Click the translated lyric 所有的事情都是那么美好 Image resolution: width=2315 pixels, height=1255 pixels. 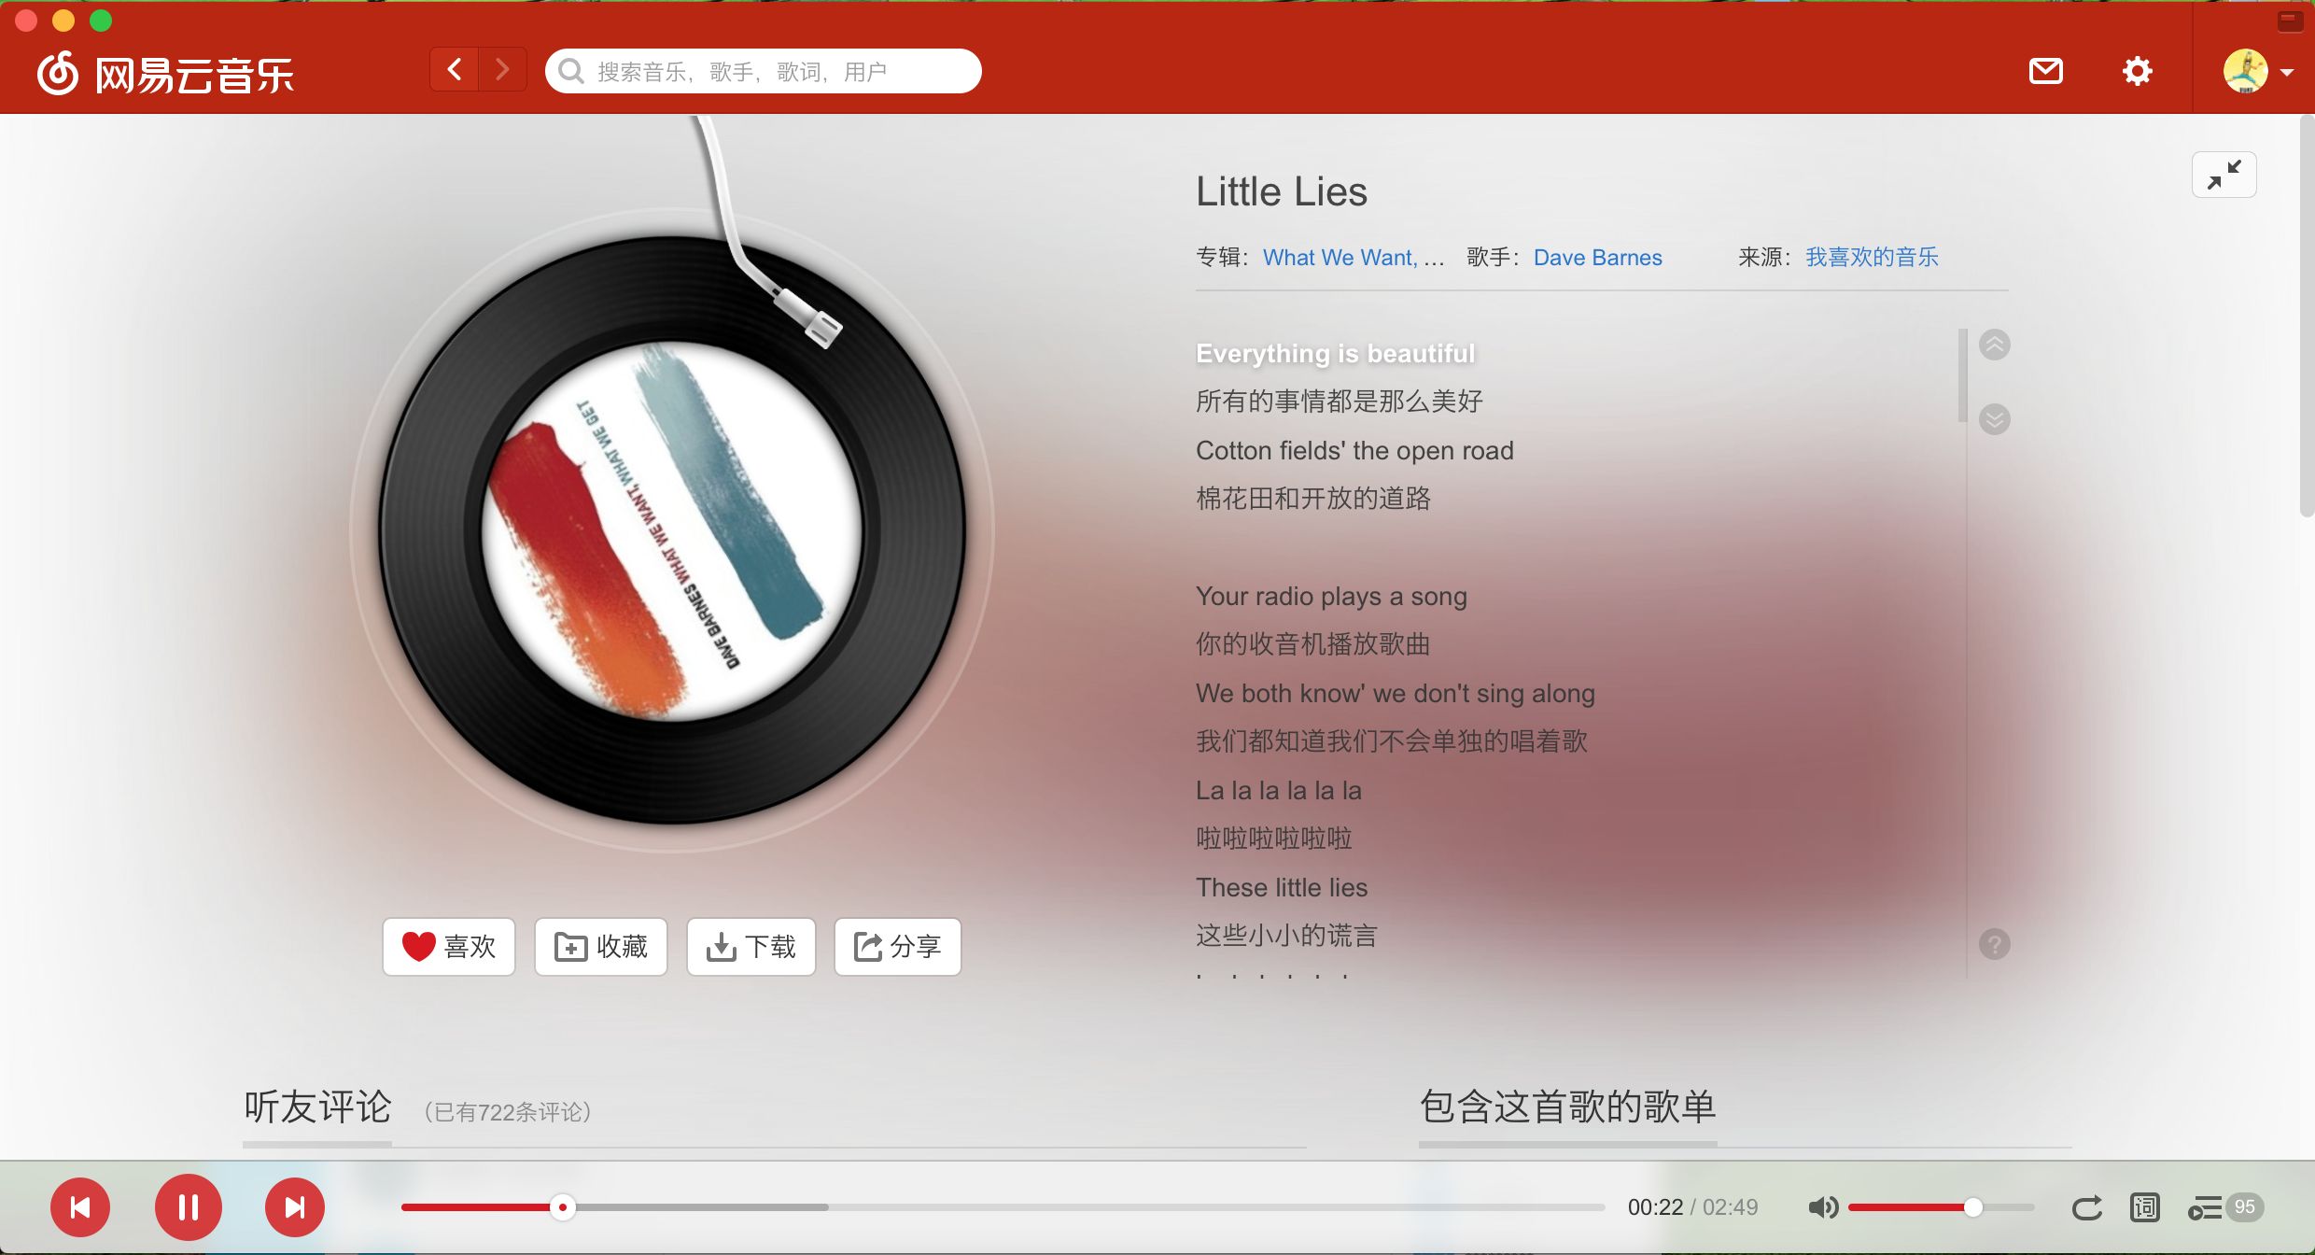pyautogui.click(x=1340, y=402)
